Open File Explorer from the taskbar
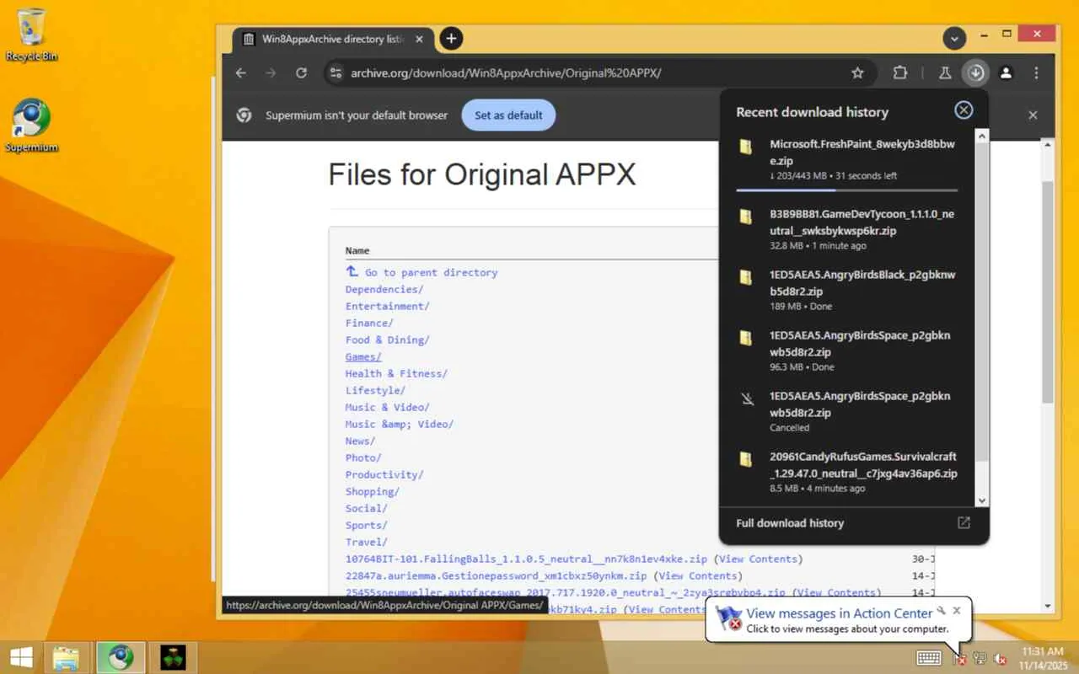The width and height of the screenshot is (1079, 674). click(67, 657)
